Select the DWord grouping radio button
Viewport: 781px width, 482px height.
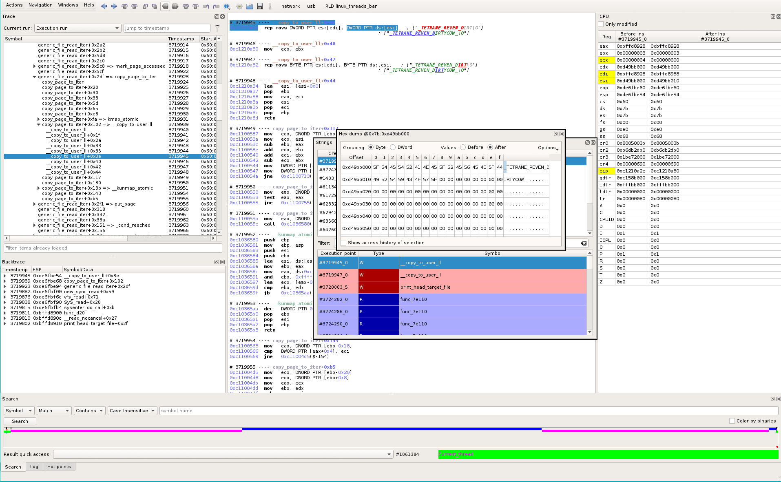coord(392,147)
